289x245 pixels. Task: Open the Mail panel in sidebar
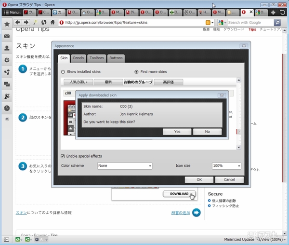click(7, 36)
